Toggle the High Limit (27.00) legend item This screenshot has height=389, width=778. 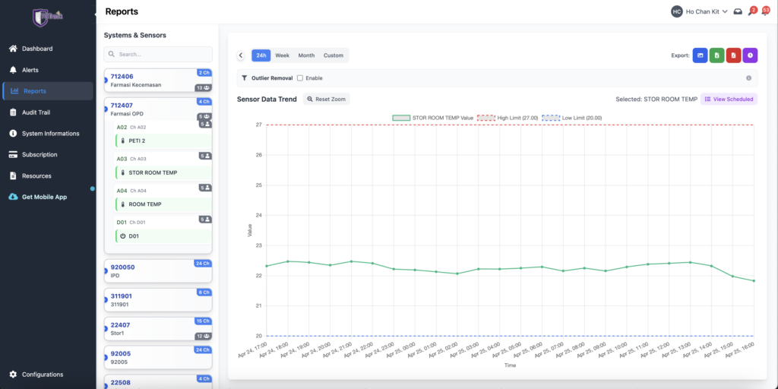pos(507,118)
